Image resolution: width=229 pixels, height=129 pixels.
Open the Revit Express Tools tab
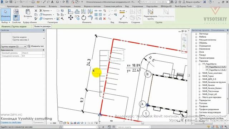183,6
